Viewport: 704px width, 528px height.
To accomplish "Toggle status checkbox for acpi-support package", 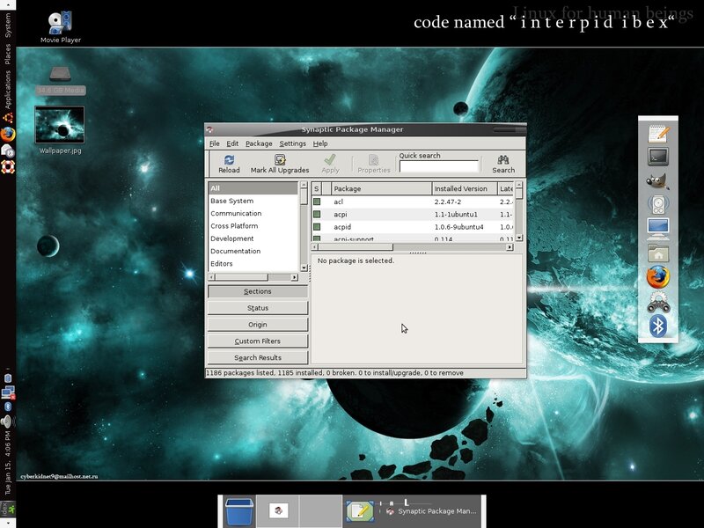I will pos(317,238).
